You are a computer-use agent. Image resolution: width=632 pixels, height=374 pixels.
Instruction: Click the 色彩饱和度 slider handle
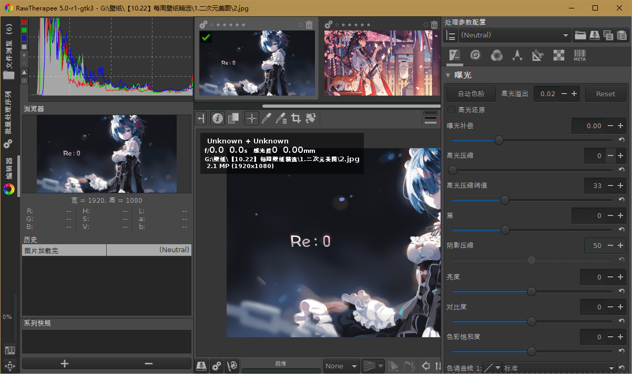click(x=532, y=351)
